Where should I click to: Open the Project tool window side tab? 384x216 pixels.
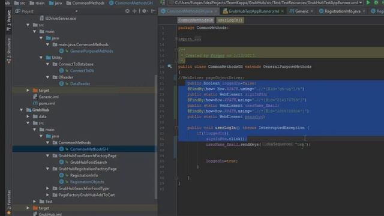9,20
